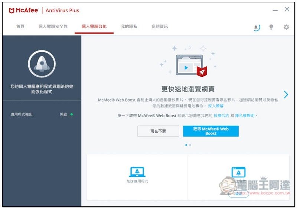
Task: Click the McAfee shield logo
Action: pos(12,11)
